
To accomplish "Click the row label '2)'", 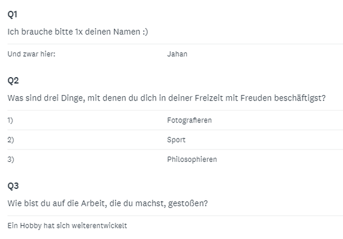I will point(11,140).
